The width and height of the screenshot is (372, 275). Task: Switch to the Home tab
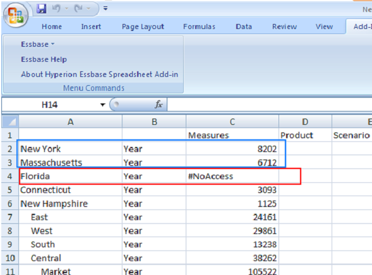pos(52,26)
